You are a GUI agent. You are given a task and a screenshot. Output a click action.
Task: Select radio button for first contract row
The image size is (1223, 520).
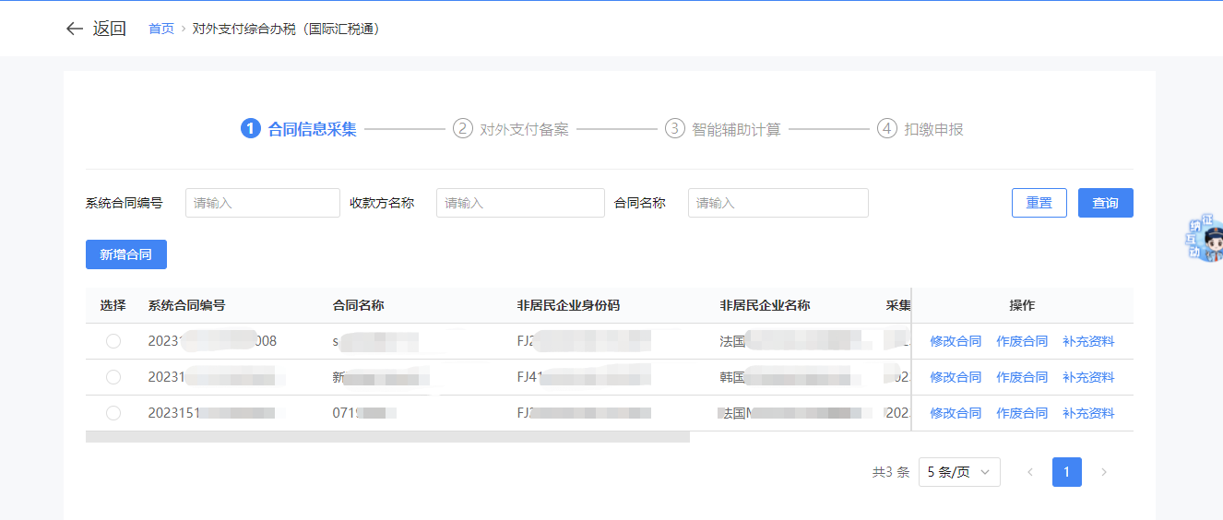pyautogui.click(x=113, y=341)
